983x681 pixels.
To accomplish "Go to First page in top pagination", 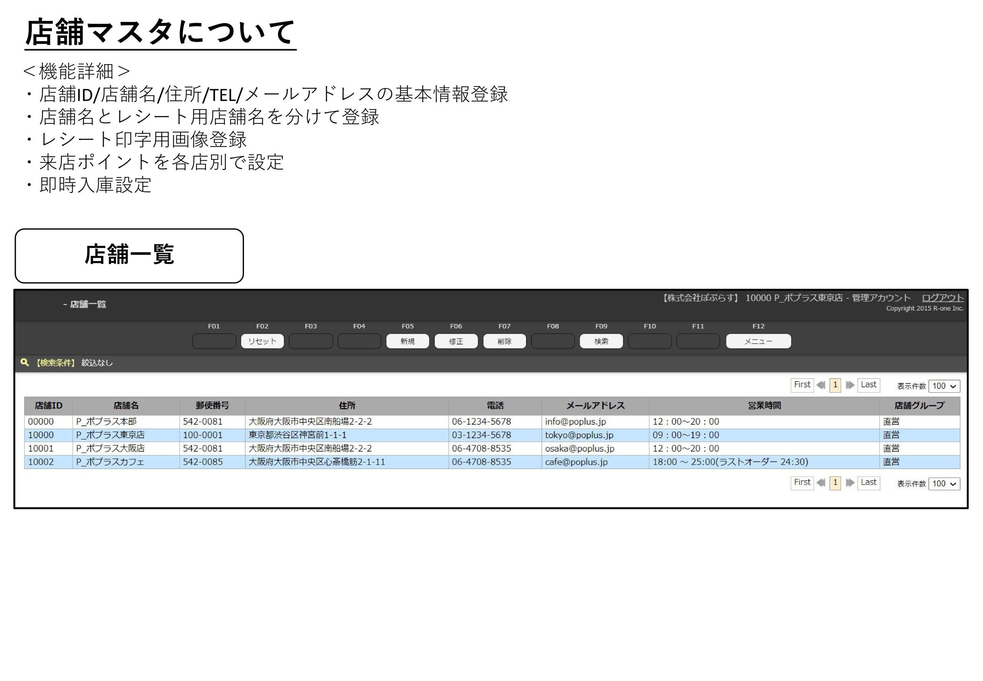I will click(x=802, y=385).
